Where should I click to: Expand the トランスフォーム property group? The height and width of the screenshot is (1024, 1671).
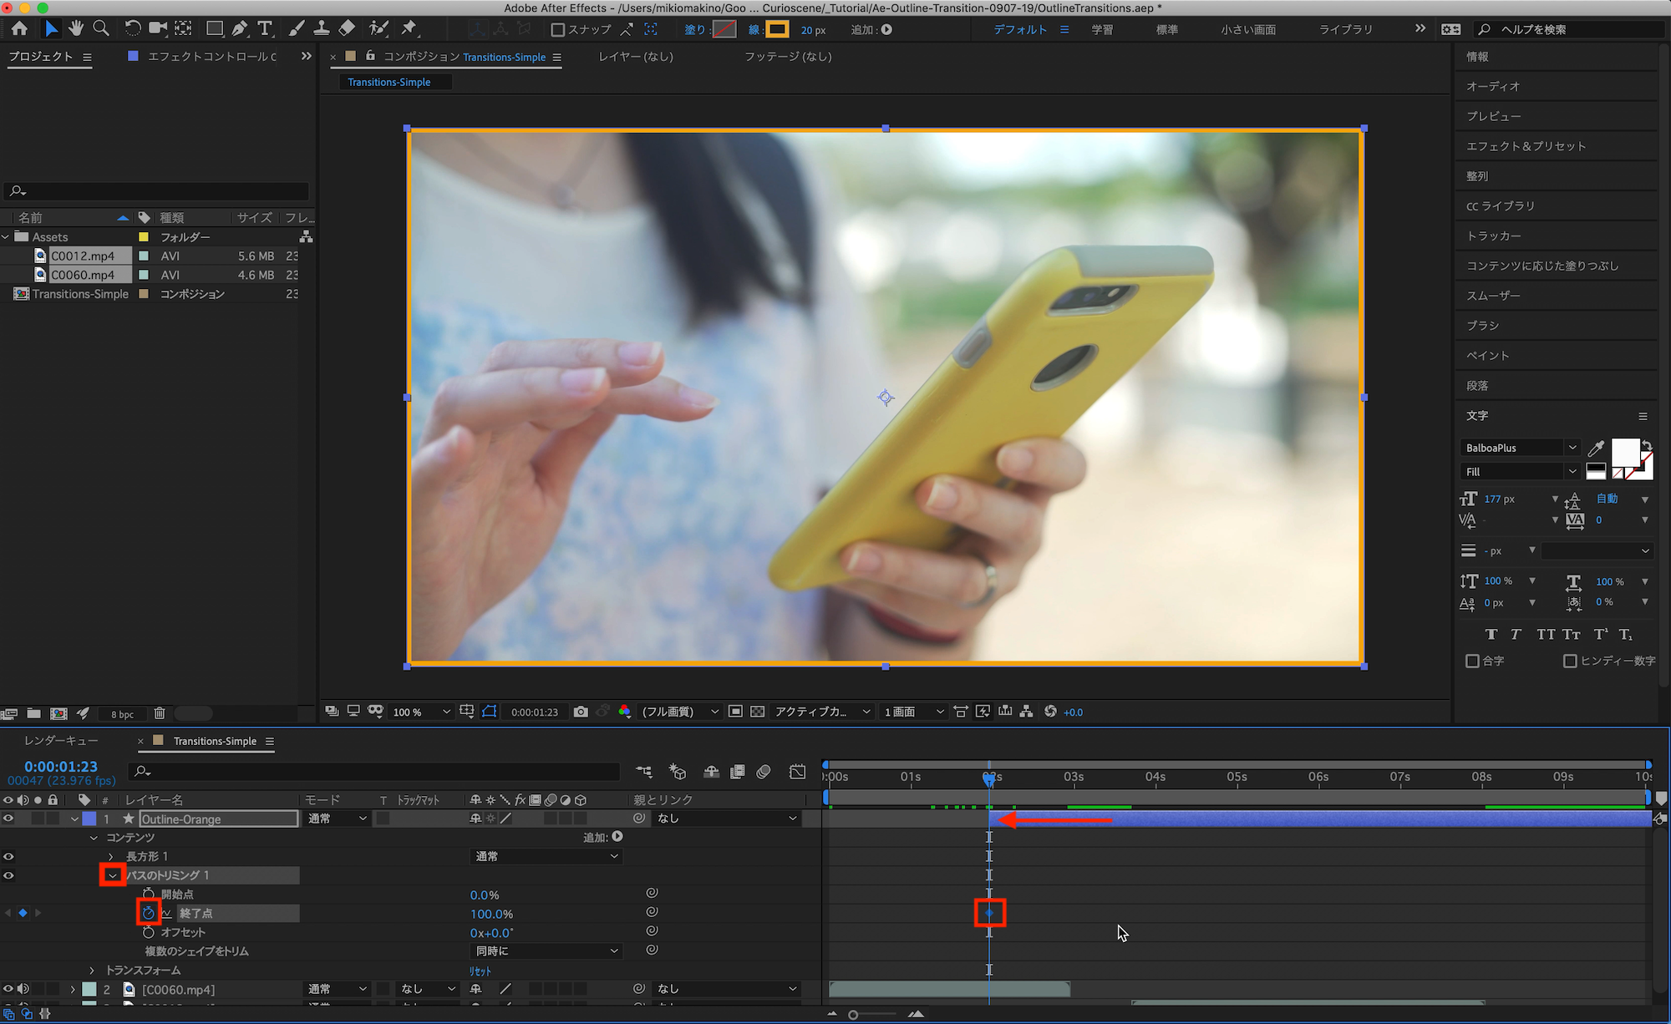(x=93, y=970)
